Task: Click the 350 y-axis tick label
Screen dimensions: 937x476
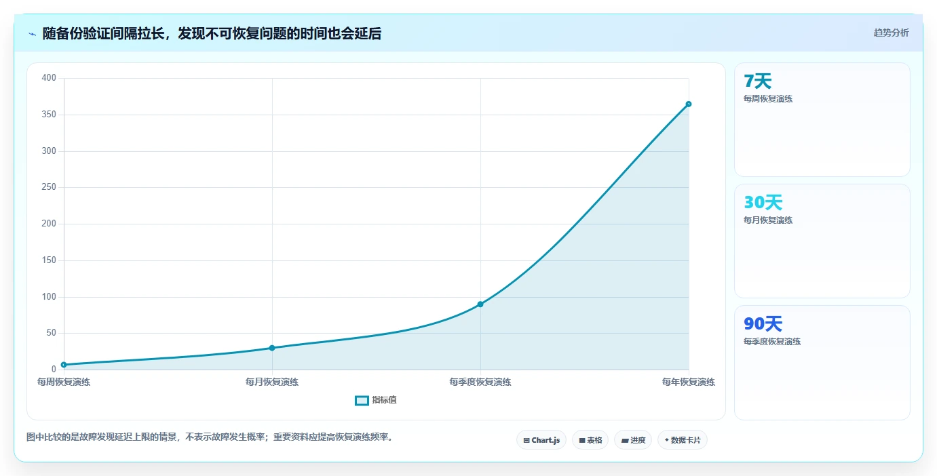Action: pos(49,115)
